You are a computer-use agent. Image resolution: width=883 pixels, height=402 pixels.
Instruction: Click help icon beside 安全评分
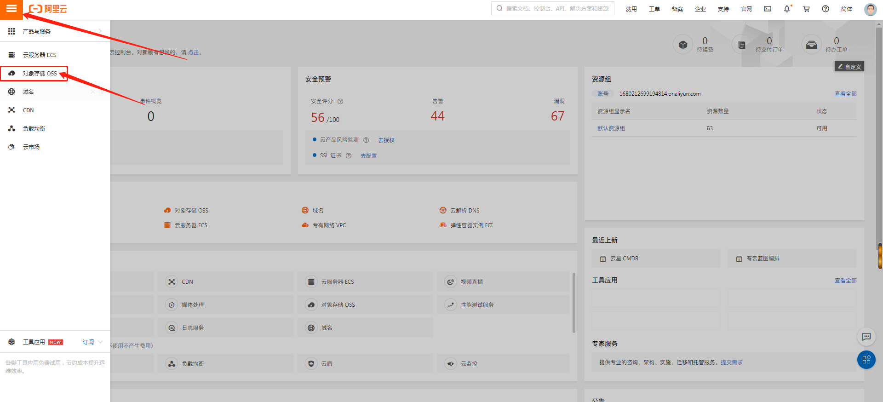point(340,102)
